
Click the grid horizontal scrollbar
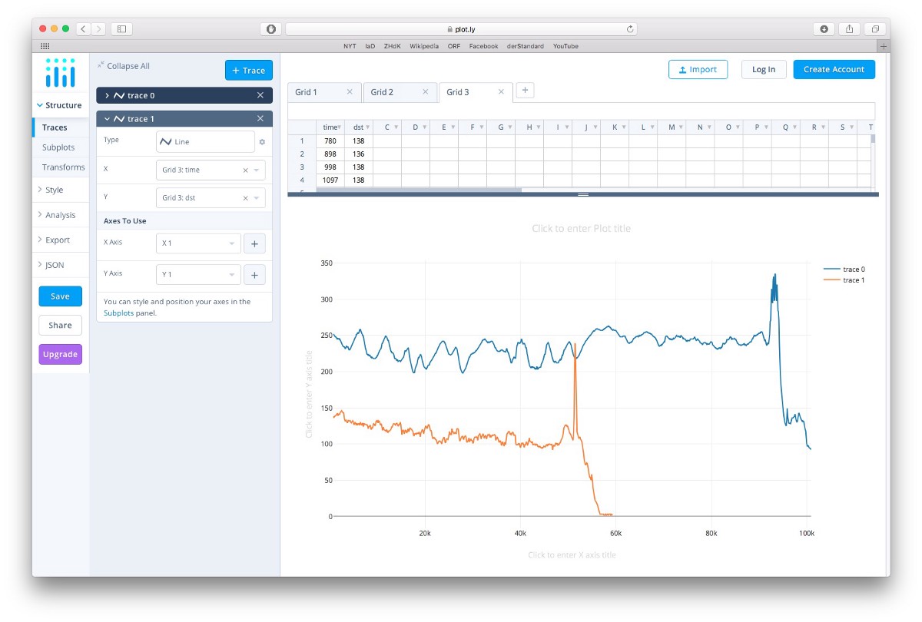(419, 190)
